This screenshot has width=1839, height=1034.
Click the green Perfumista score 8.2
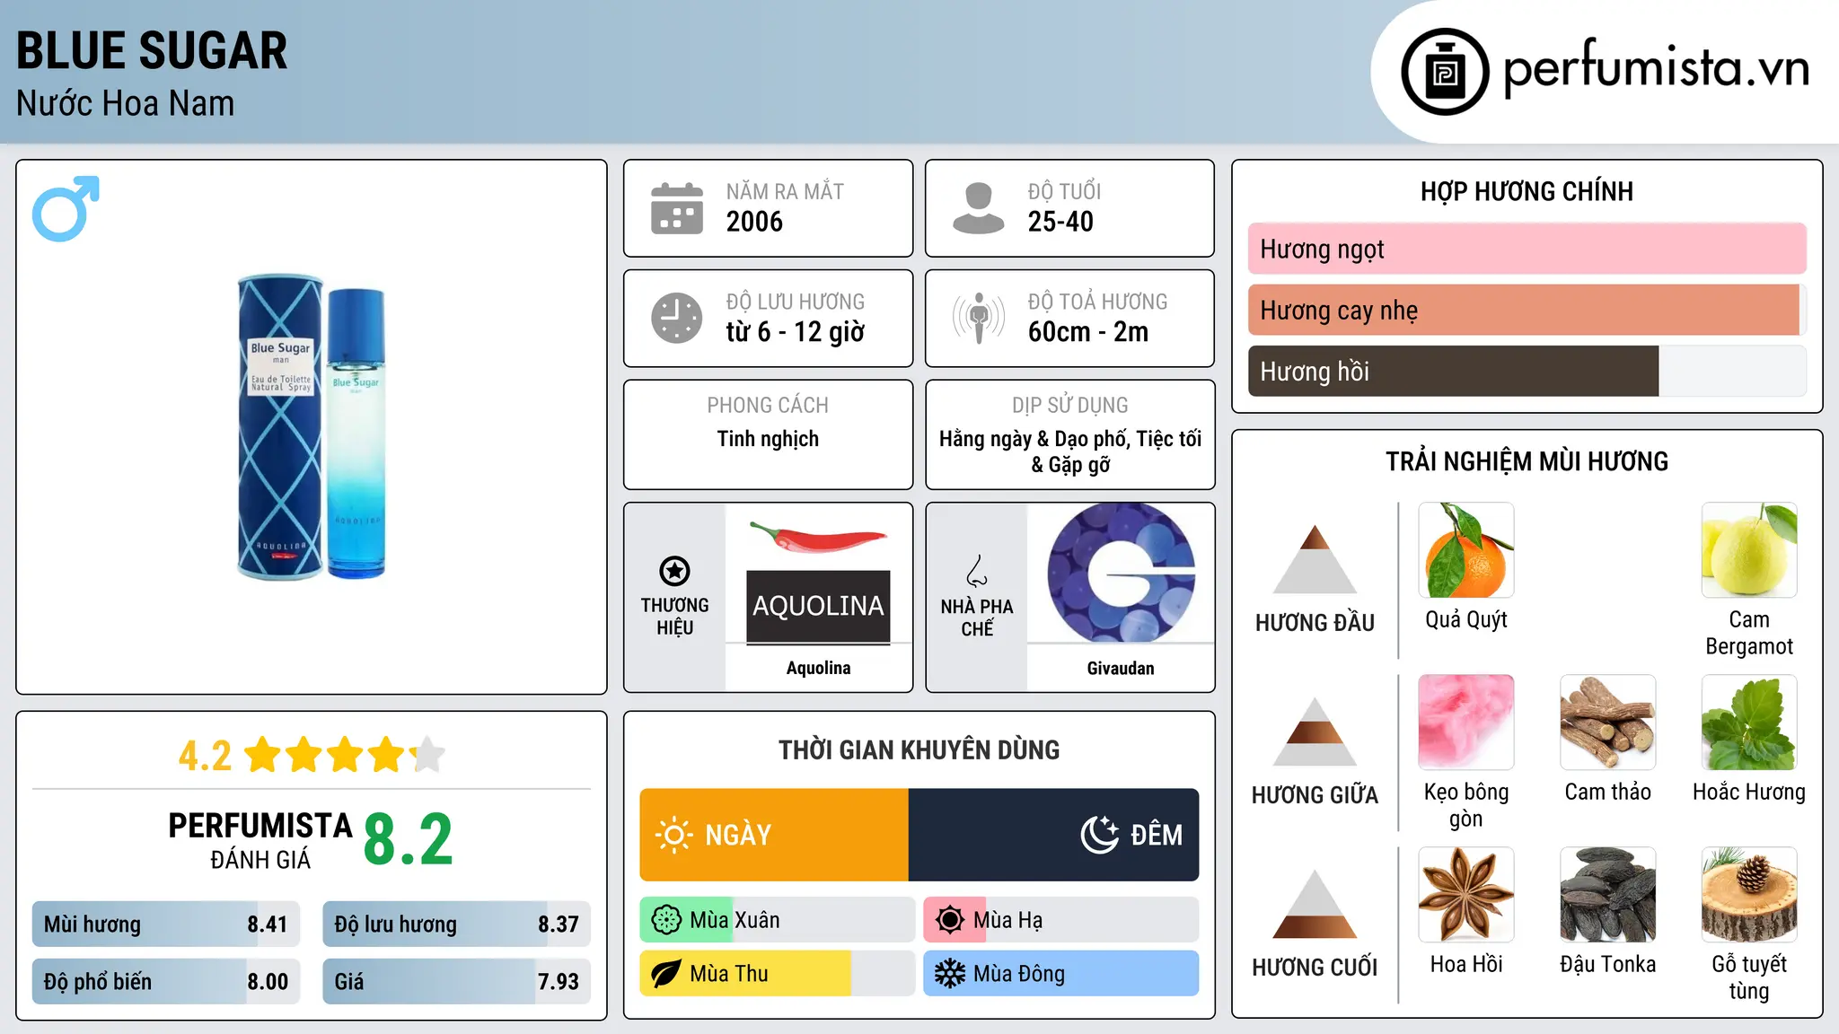[409, 839]
